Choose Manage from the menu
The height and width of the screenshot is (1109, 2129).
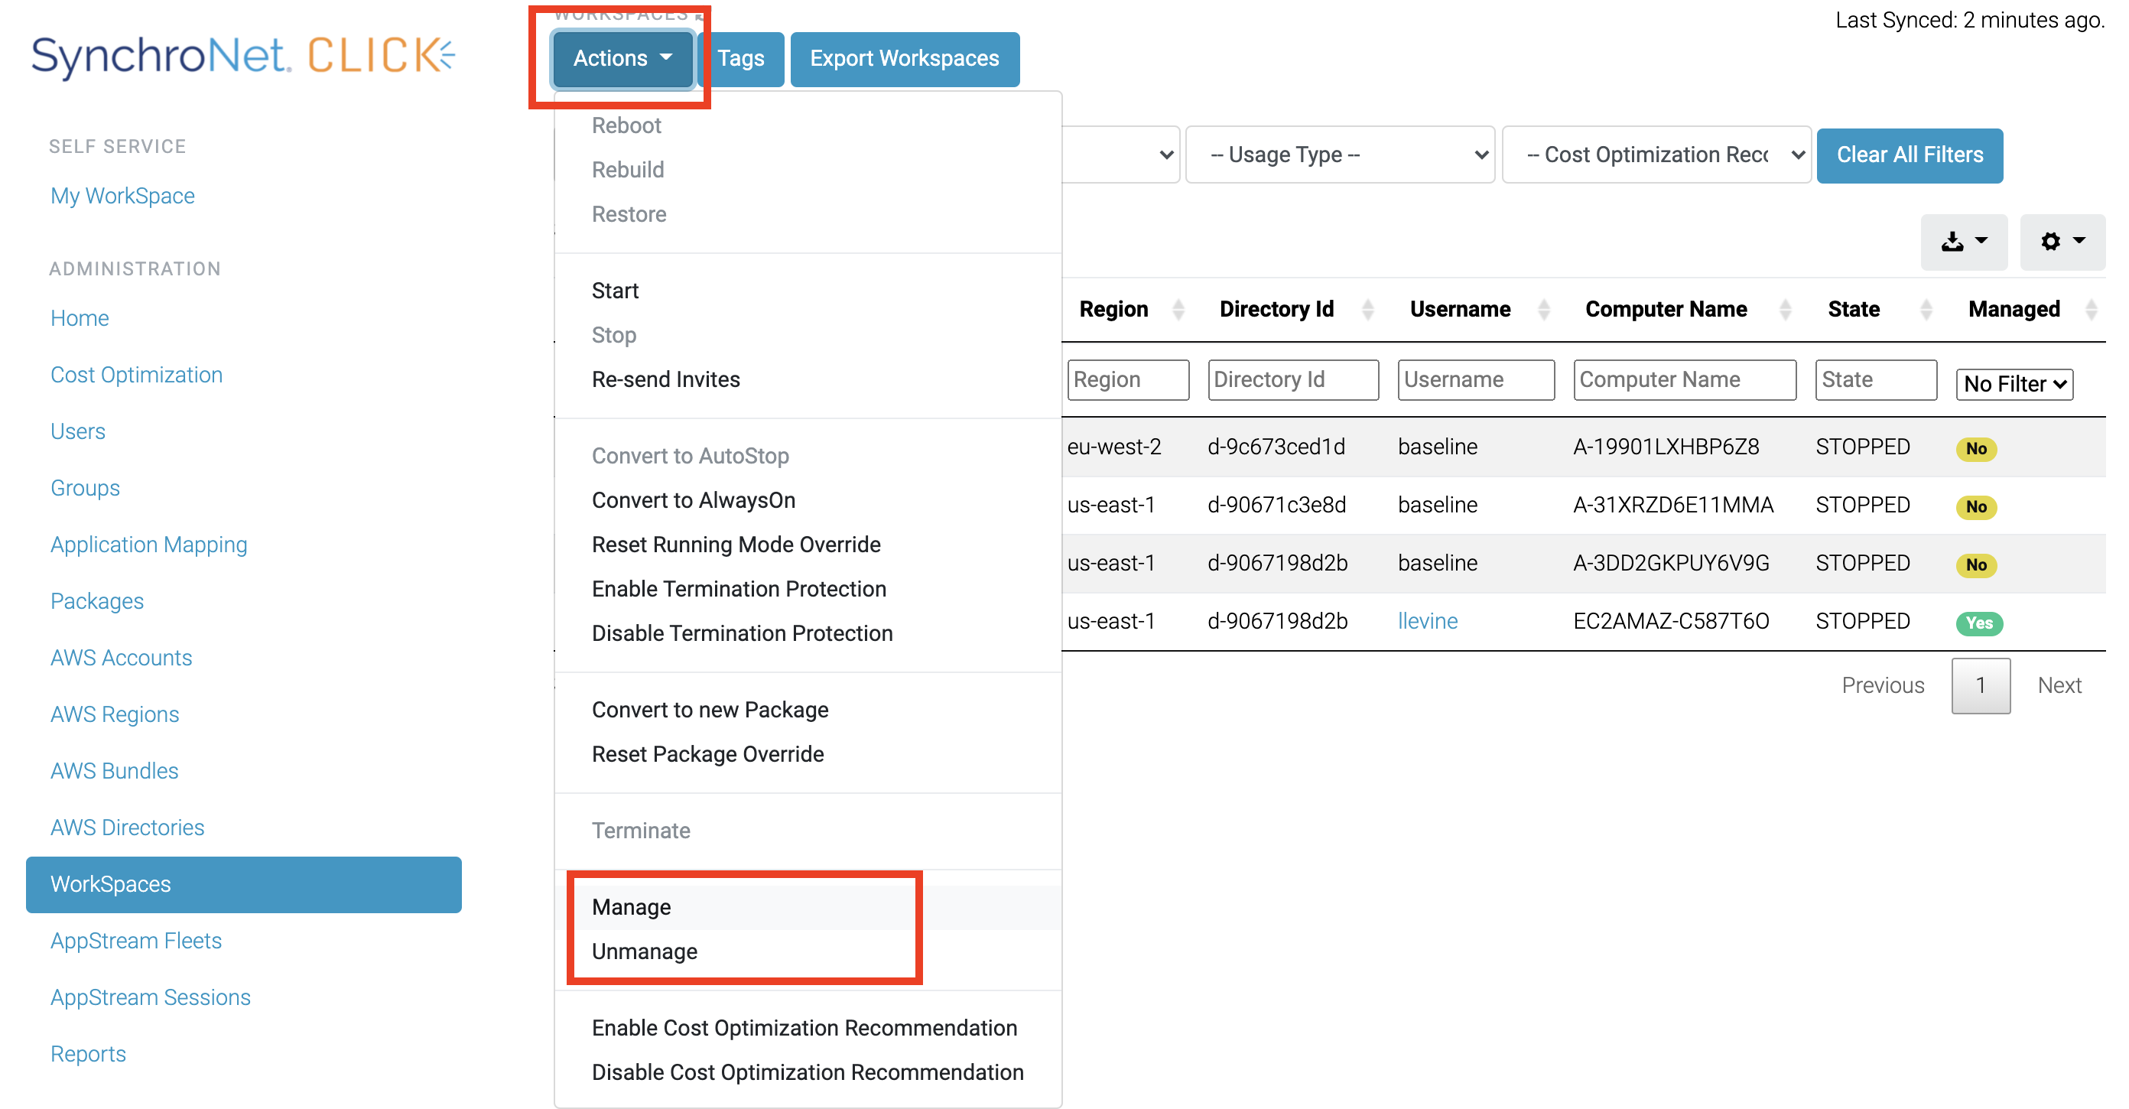(631, 907)
